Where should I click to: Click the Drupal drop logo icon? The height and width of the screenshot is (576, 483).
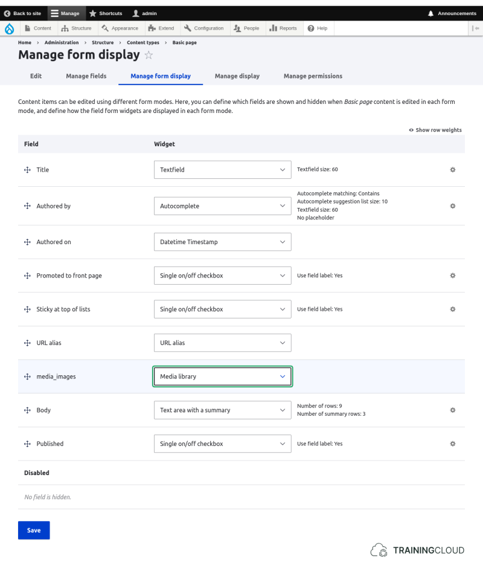click(x=9, y=28)
